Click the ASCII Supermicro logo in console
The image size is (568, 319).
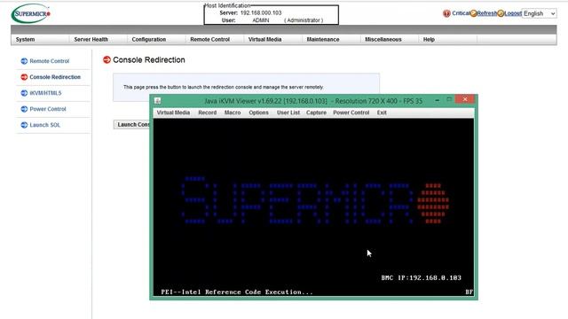tap(315, 199)
